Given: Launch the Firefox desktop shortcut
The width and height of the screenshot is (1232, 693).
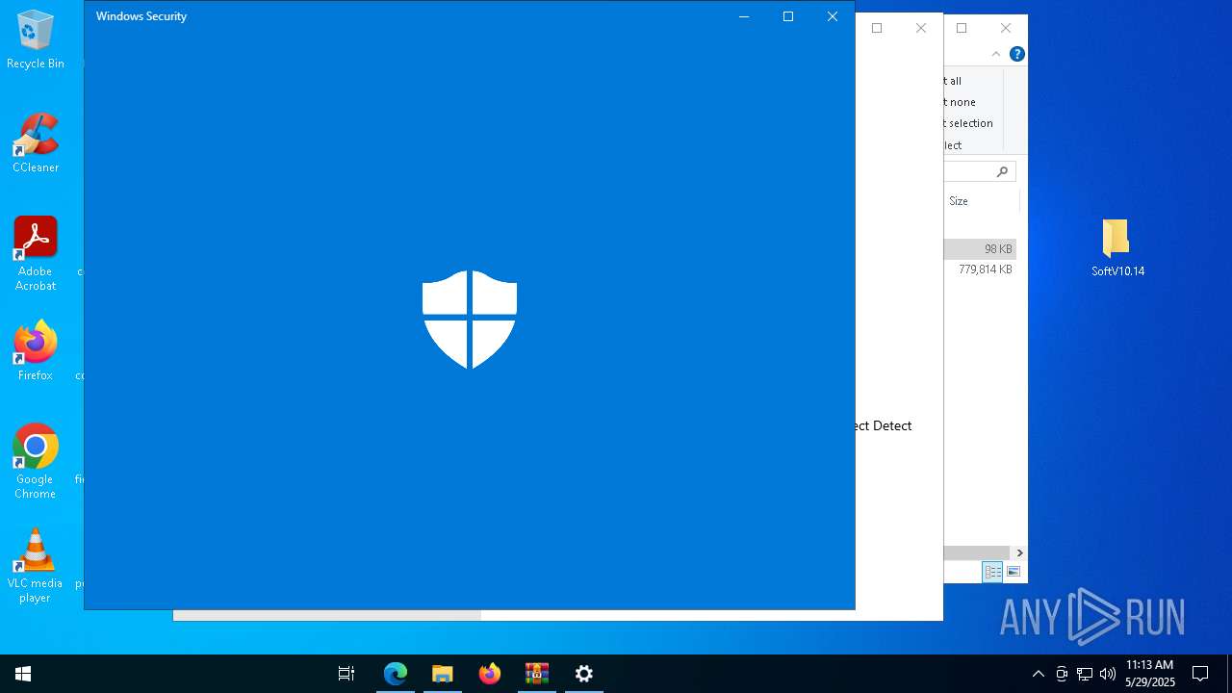Looking at the screenshot, I should (36, 351).
